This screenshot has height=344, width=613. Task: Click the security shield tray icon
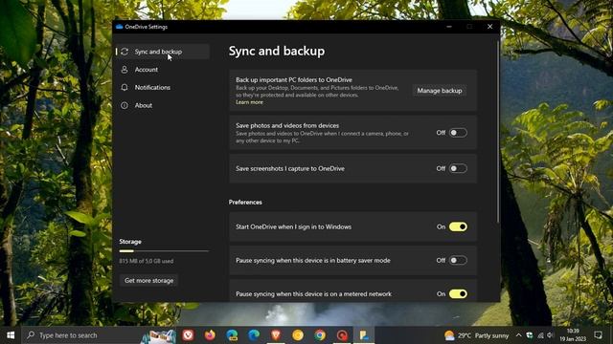click(530, 335)
